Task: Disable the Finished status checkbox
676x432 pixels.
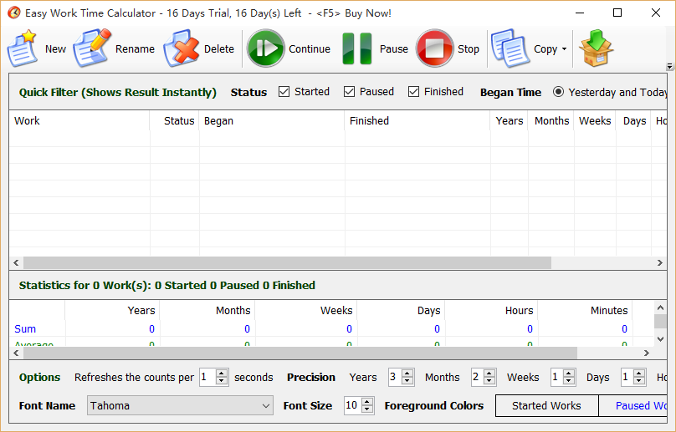Action: (414, 92)
